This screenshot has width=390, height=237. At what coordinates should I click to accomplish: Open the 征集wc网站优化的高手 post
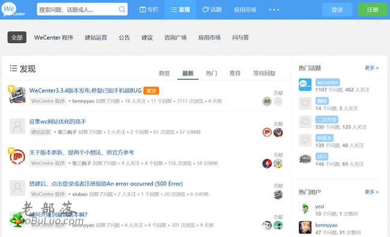(58, 121)
